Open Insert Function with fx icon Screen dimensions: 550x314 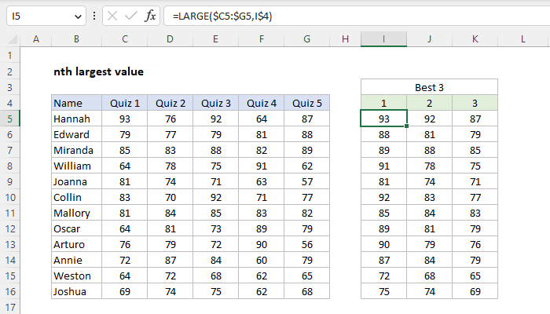(151, 16)
